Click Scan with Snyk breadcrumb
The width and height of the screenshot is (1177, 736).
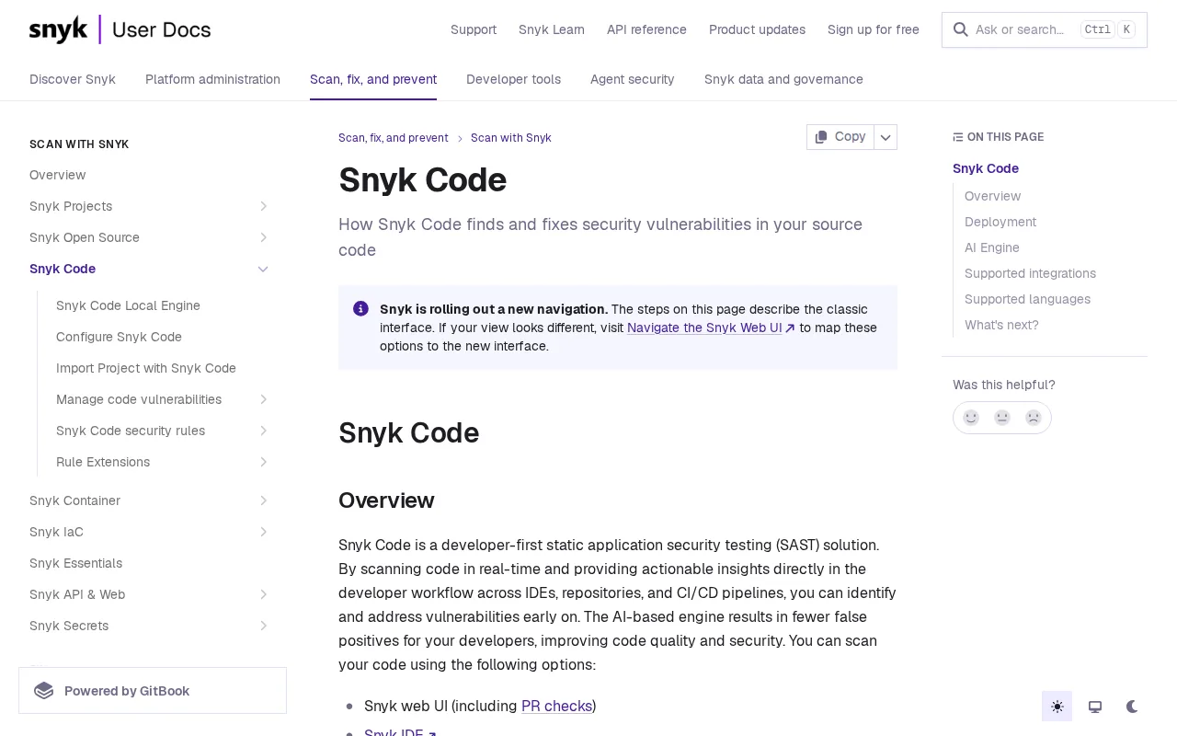tap(511, 138)
